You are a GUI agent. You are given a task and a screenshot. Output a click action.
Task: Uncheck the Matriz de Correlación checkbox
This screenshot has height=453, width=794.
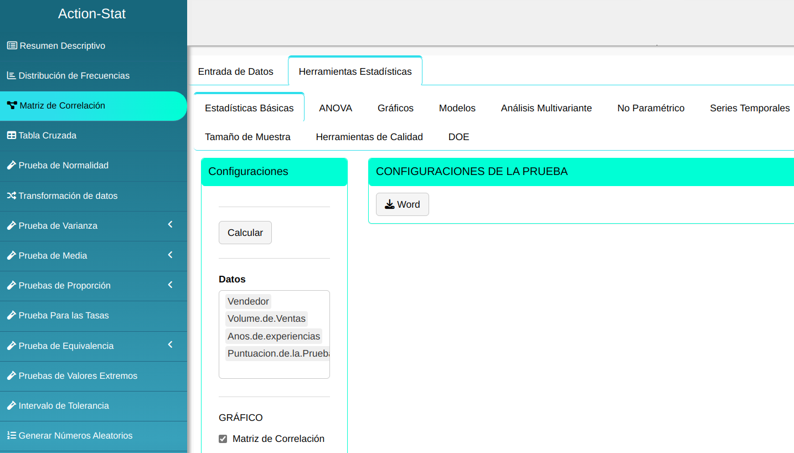coord(223,439)
